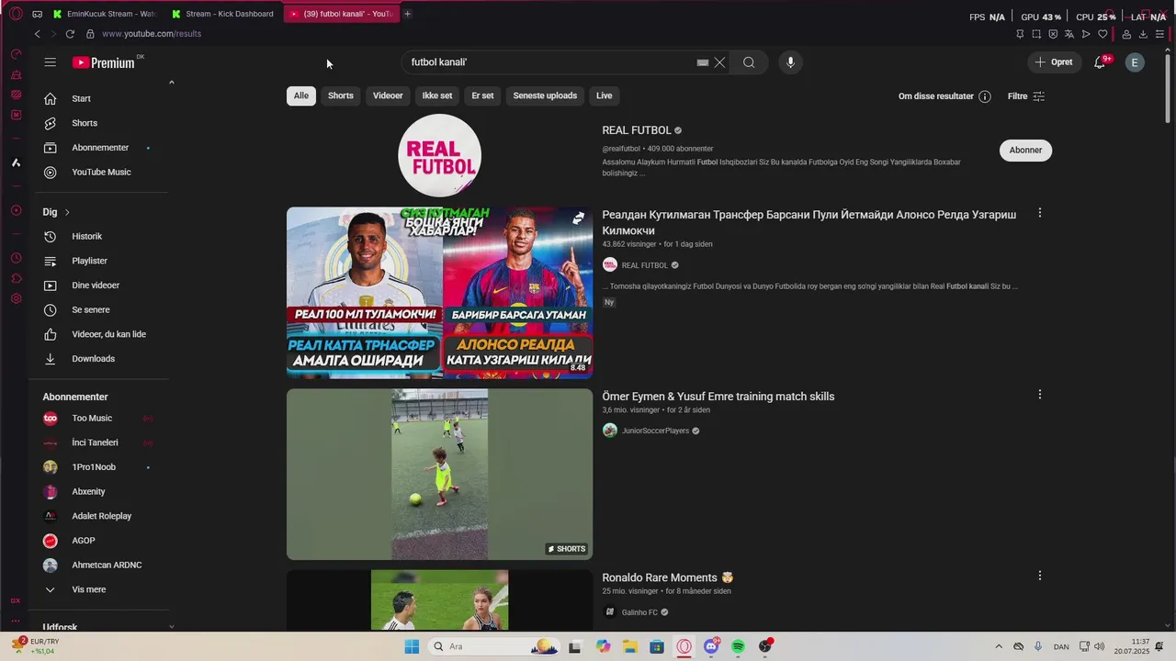Open more options for Ömer Eymen video

[1040, 395]
